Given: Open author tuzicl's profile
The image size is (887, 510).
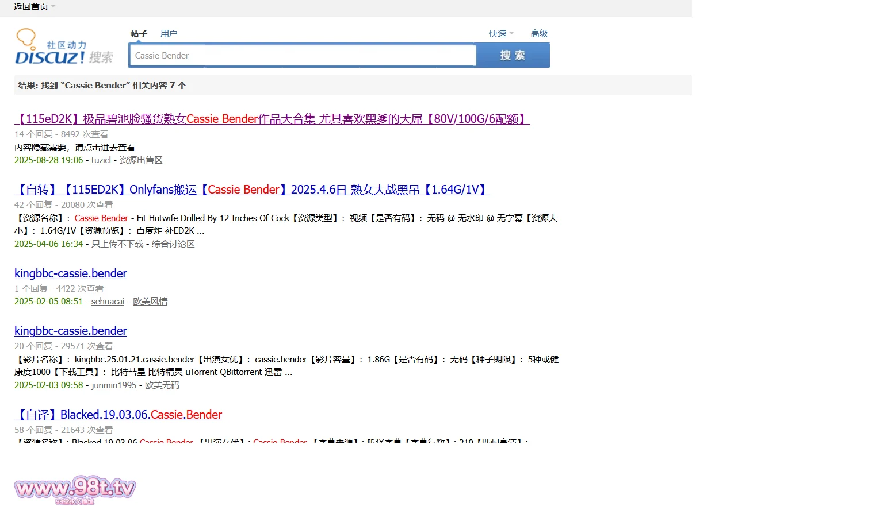Looking at the screenshot, I should coord(101,160).
